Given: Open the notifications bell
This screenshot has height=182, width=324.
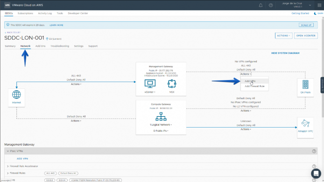Looking at the screenshot, I should (261, 6).
